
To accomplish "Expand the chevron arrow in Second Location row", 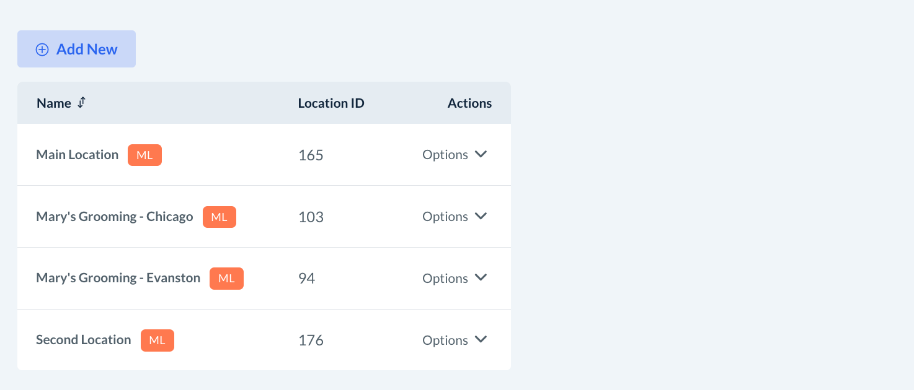I will pos(481,340).
